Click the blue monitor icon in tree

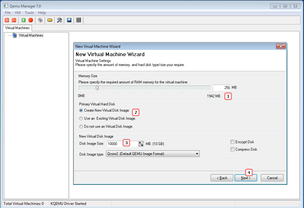(x=15, y=35)
